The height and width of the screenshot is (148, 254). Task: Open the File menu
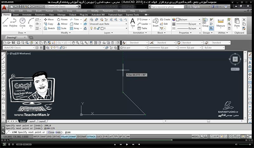click(x=13, y=11)
